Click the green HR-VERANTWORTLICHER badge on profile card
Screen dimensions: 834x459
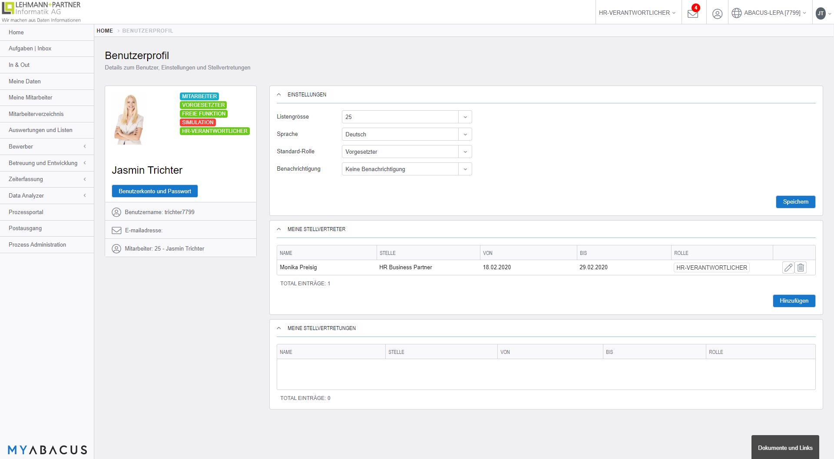point(215,131)
